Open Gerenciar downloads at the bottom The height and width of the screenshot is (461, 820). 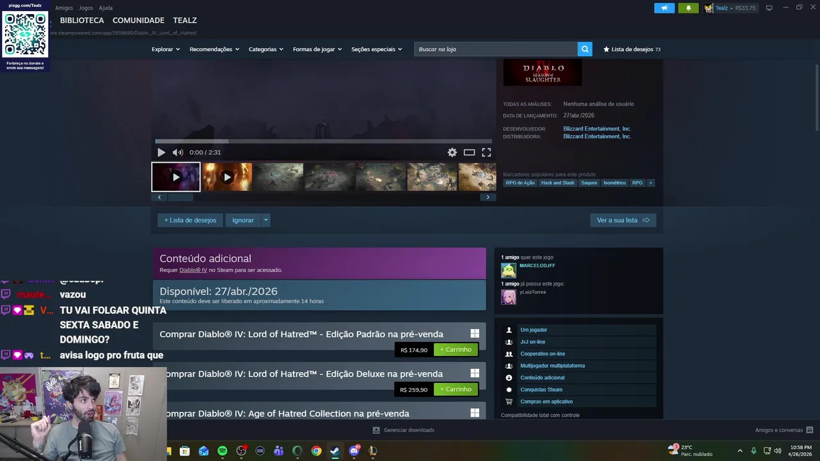(404, 430)
